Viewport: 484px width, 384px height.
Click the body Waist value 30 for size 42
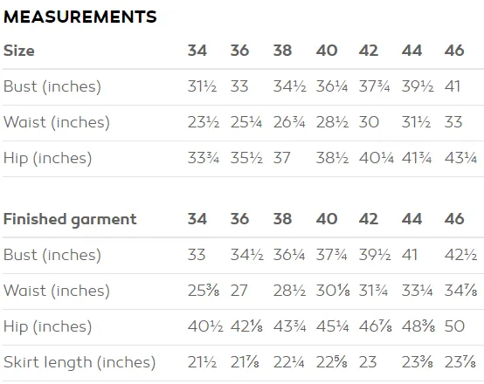tap(369, 122)
